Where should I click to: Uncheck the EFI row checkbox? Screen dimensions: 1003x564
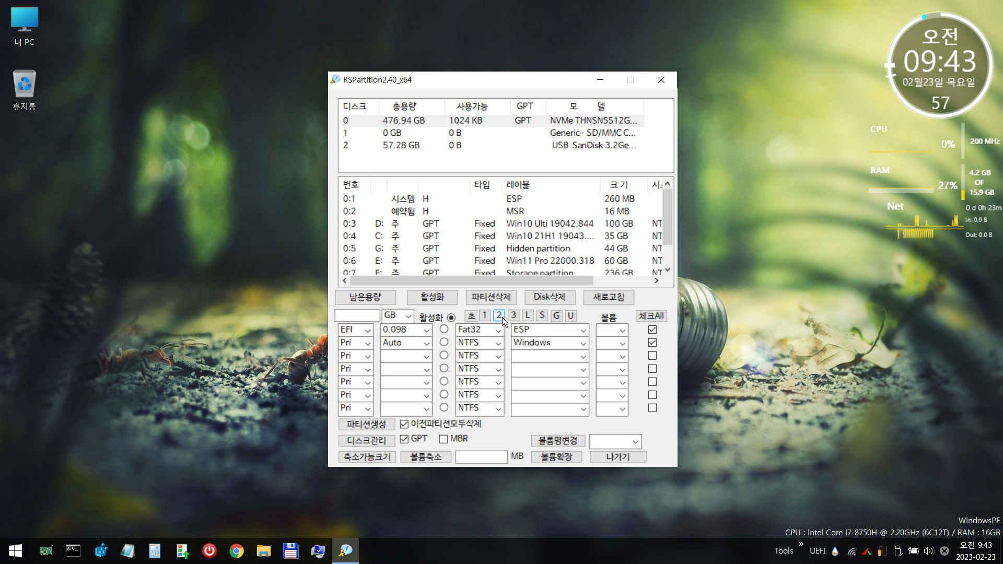point(652,330)
